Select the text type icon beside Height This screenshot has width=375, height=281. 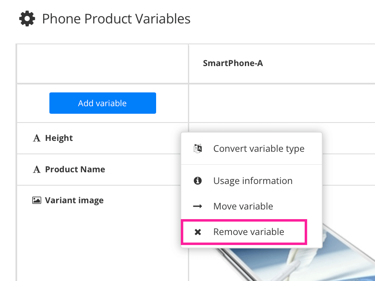(36, 138)
